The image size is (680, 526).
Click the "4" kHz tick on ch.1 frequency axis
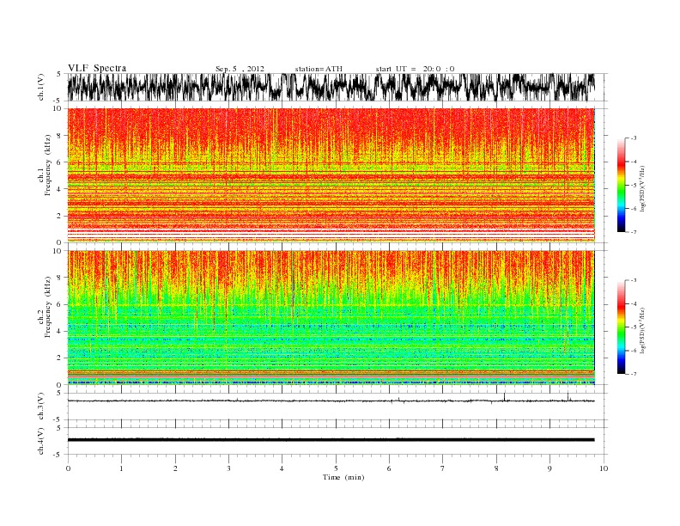coord(59,189)
